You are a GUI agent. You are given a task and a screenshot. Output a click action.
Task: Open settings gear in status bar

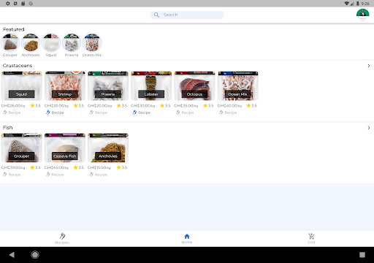coord(8,4)
